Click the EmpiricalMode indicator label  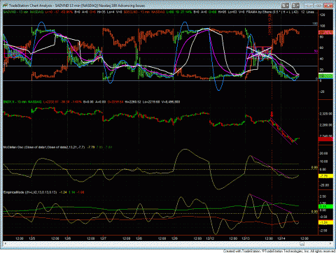tap(30, 192)
